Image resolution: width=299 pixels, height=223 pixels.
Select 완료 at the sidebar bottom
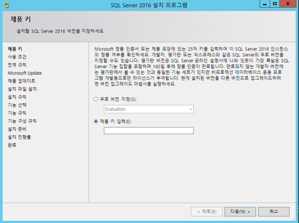tap(12, 145)
